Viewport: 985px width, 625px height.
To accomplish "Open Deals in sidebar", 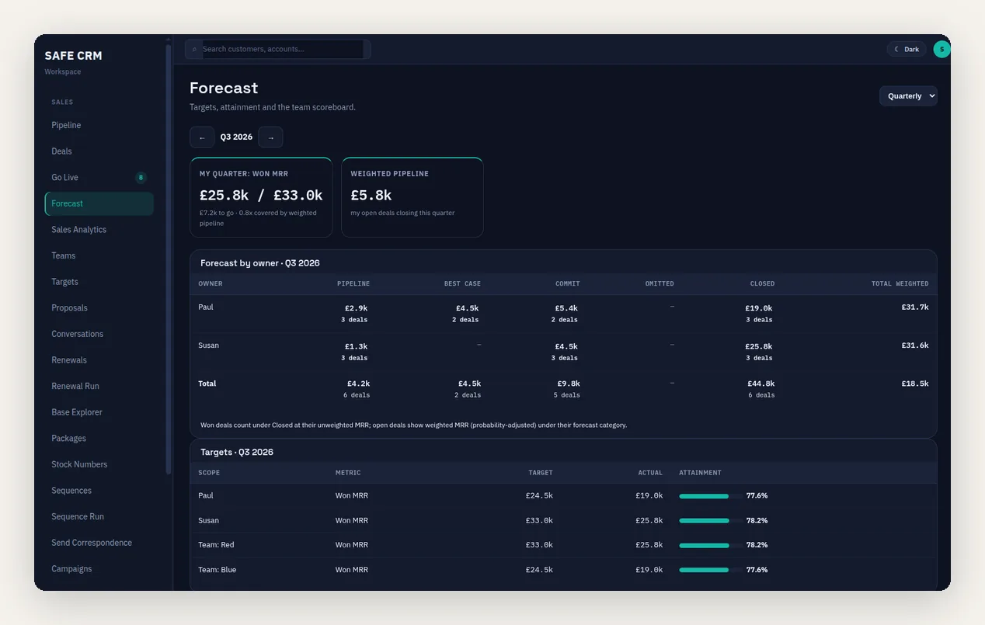I will [x=99, y=151].
